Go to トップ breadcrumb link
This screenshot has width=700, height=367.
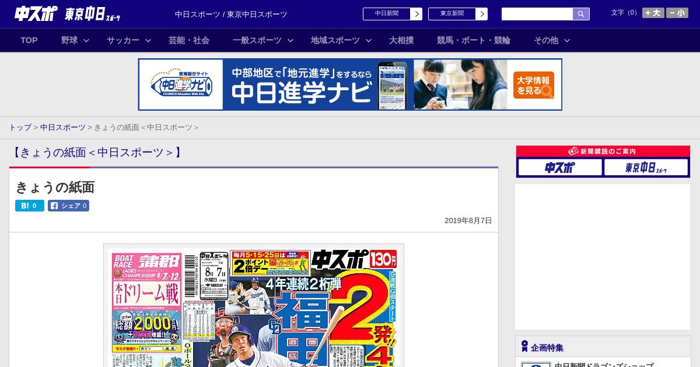tap(20, 128)
